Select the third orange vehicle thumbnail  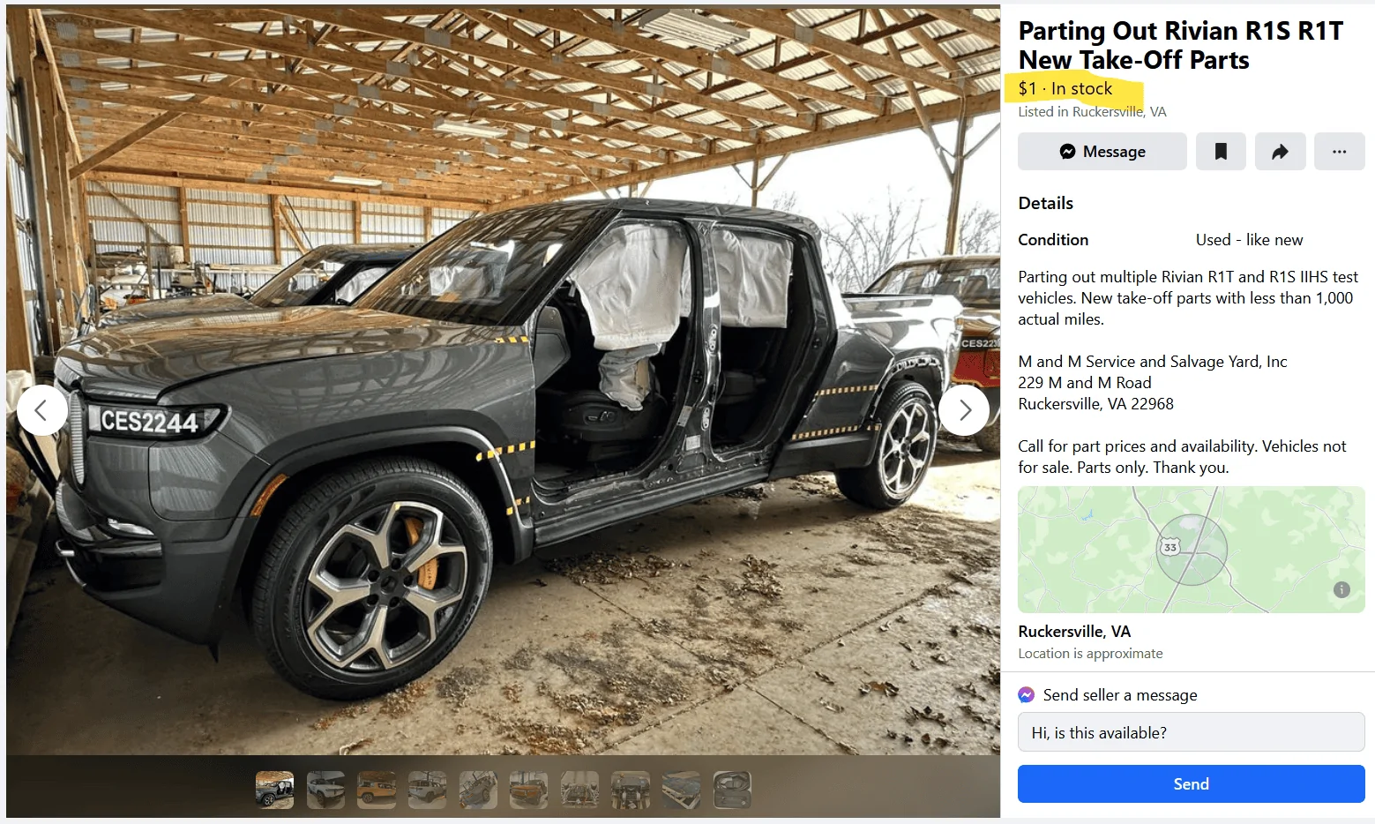coord(377,790)
